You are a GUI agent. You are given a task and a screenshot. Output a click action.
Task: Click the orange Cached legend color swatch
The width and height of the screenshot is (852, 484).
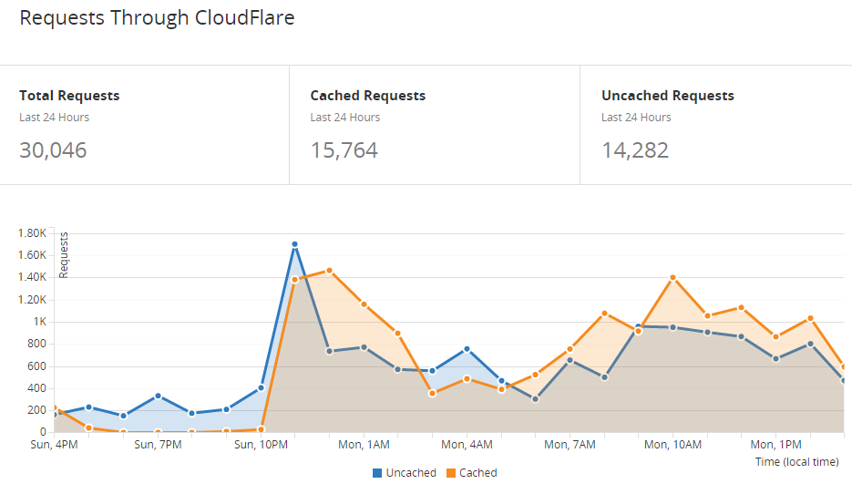pos(450,473)
